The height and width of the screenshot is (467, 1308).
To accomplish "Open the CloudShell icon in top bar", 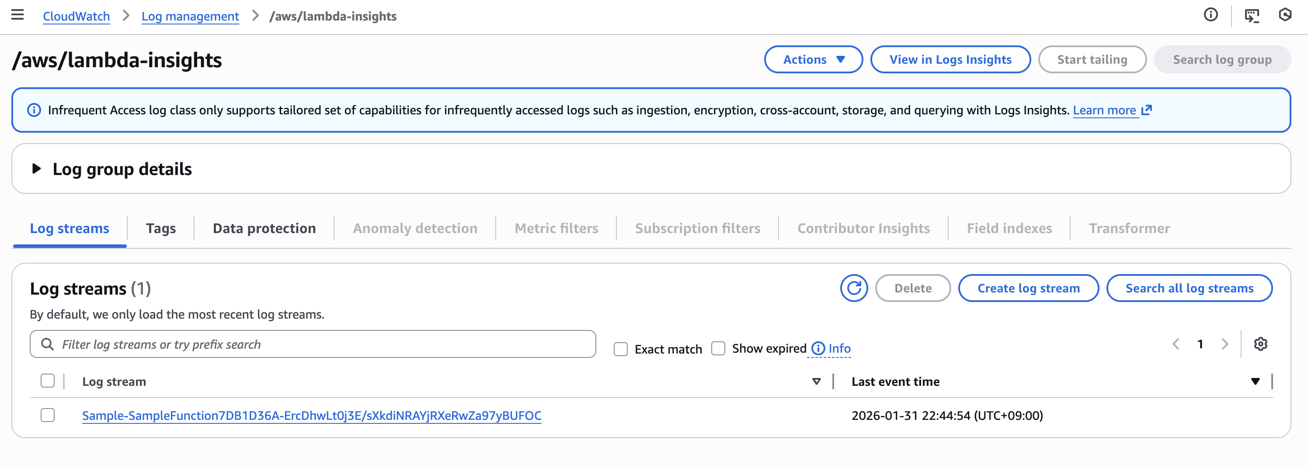I will 1252,16.
